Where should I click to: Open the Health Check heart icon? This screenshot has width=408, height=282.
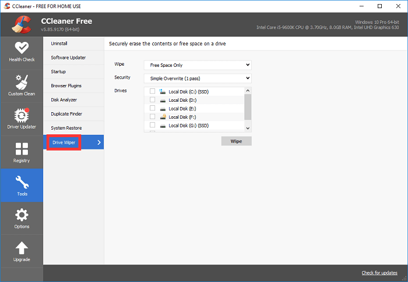[x=21, y=48]
